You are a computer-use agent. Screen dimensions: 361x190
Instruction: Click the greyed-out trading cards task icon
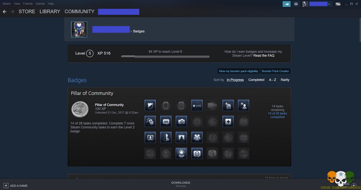(x=228, y=153)
